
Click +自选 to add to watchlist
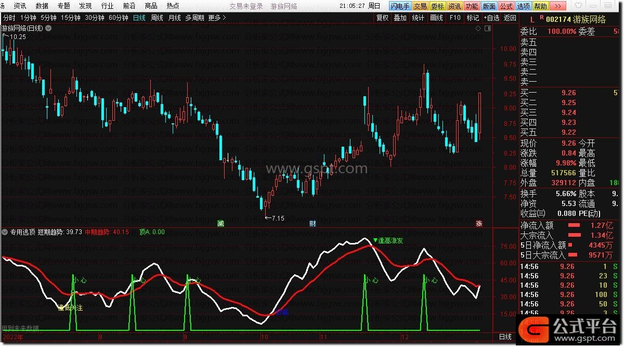pos(491,18)
